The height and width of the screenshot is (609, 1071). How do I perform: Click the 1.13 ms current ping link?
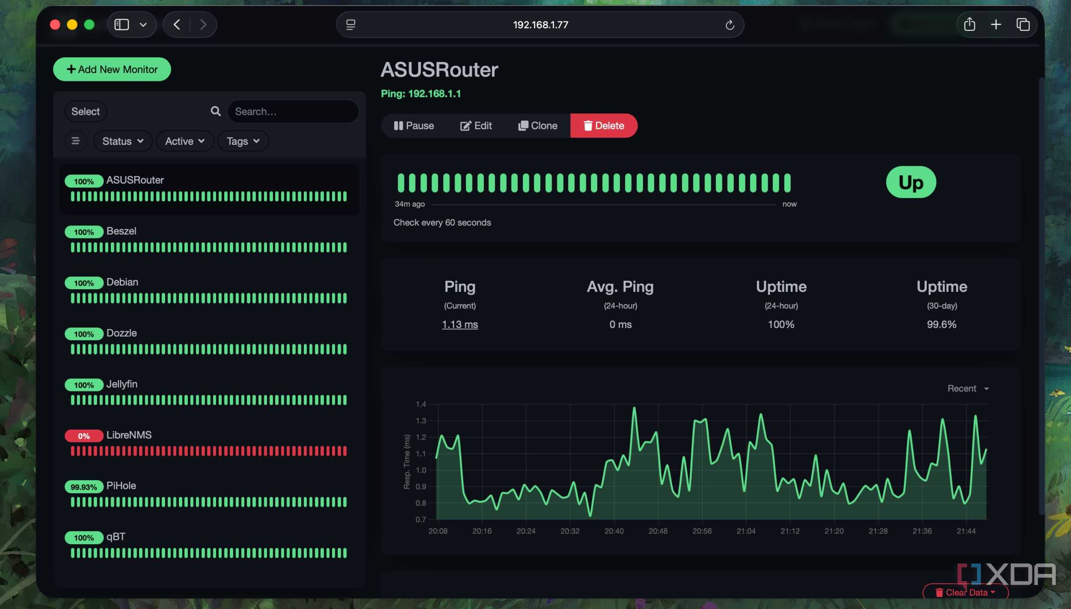(460, 325)
